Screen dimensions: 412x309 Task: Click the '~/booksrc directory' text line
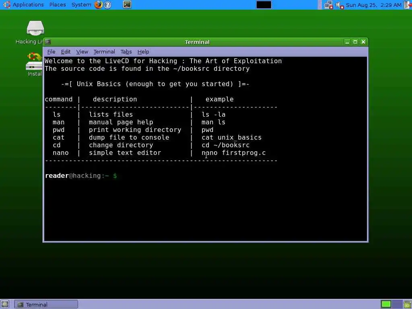212,68
